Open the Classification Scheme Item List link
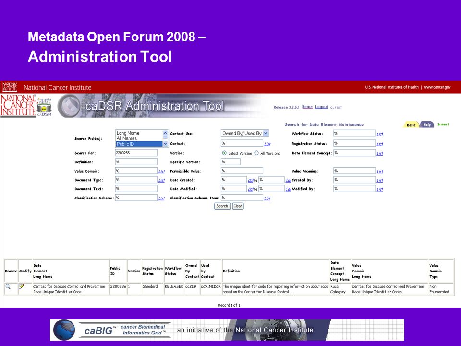Viewport: 461px width, 346px height. pos(267,198)
